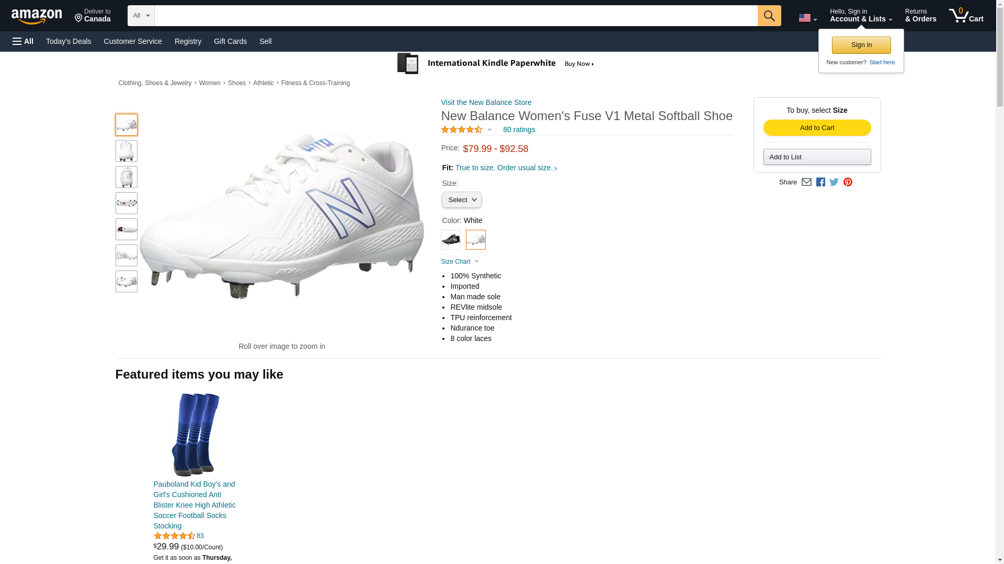Click the Add to Cart button
Screen dimensions: 1004x564
tap(817, 128)
